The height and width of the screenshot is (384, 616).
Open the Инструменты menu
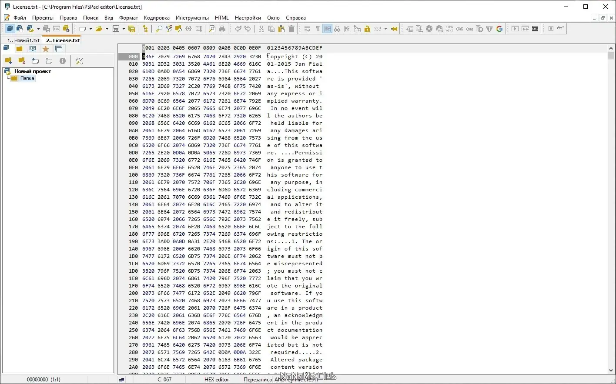[x=192, y=18]
